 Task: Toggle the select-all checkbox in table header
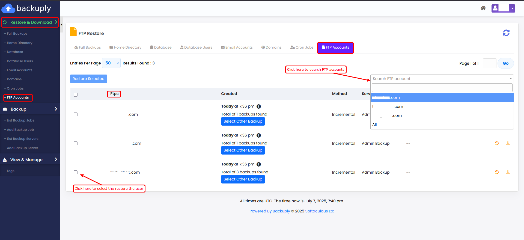76,95
